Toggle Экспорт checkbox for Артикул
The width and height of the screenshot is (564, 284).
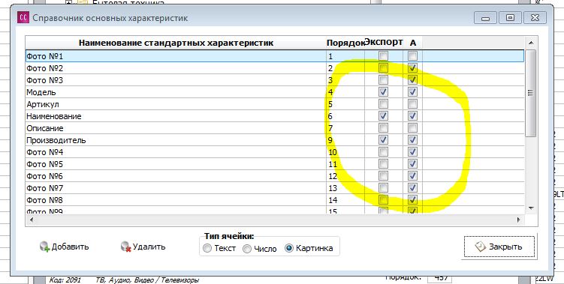pos(384,104)
